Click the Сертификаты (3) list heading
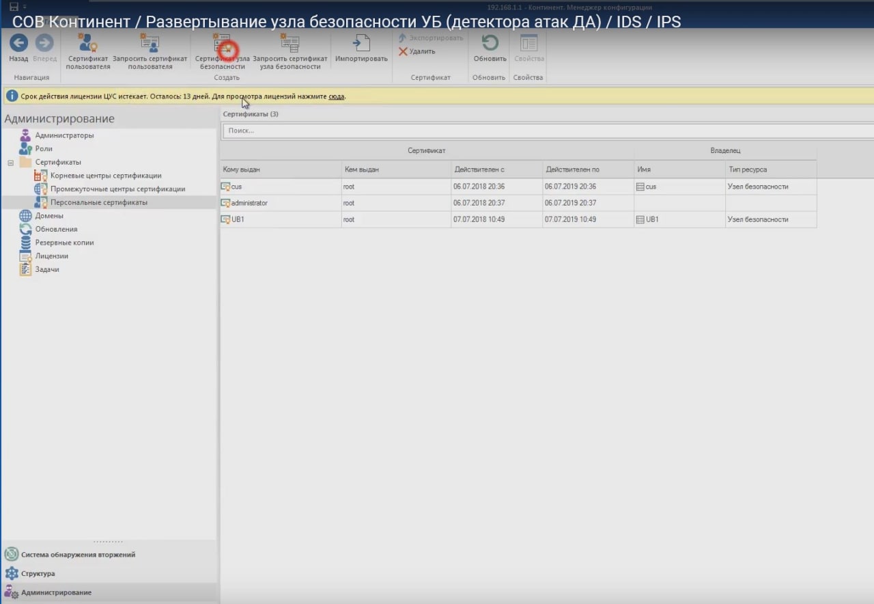This screenshot has width=874, height=604. [x=251, y=114]
